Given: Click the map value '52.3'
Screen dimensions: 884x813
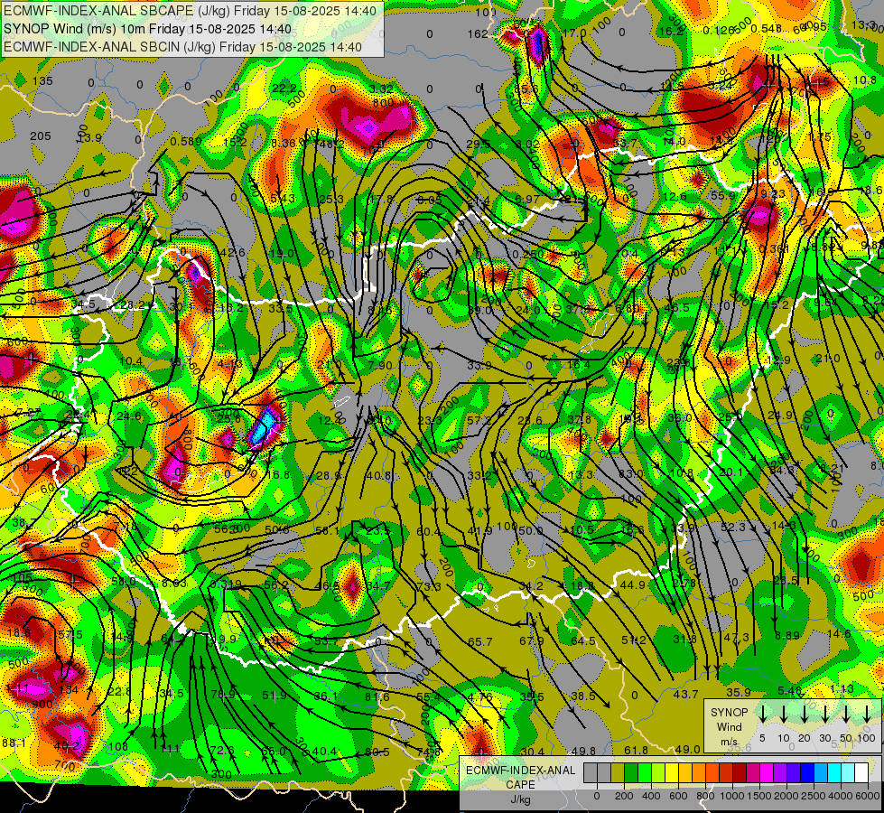Looking at the screenshot, I should tap(733, 527).
